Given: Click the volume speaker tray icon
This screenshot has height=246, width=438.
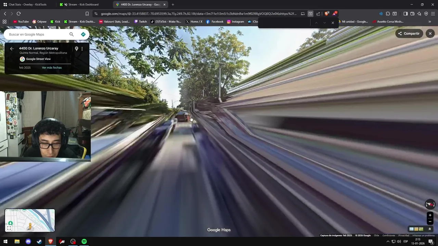Looking at the screenshot, I should click(x=399, y=242).
